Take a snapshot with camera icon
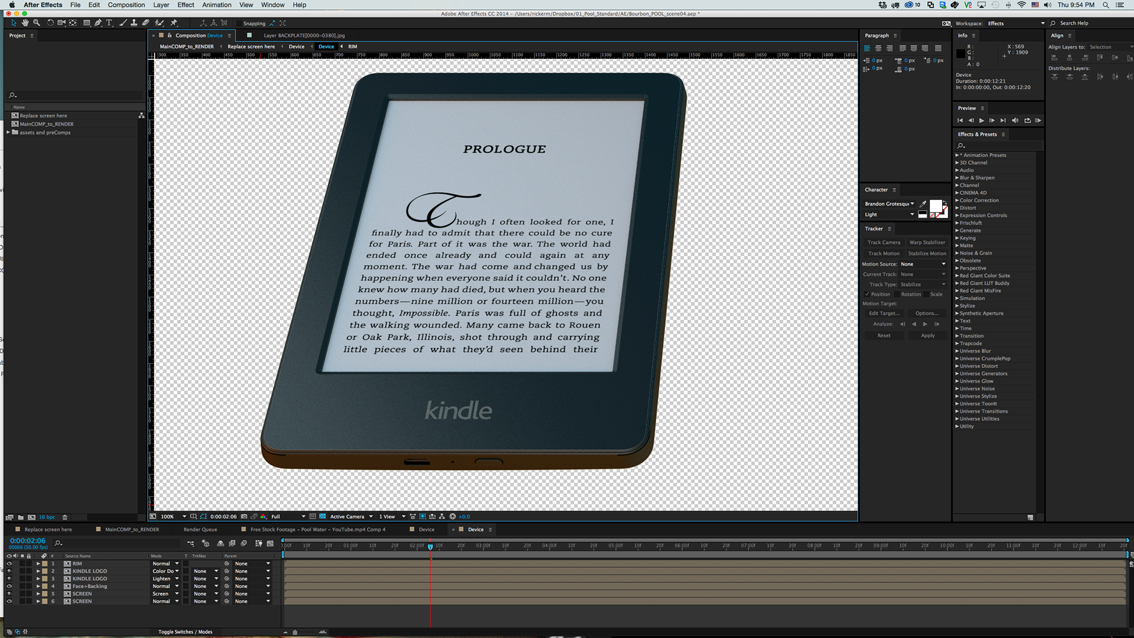 [x=244, y=516]
